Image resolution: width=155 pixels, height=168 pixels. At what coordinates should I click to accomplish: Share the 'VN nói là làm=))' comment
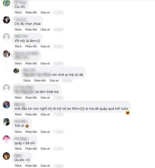(x=45, y=46)
